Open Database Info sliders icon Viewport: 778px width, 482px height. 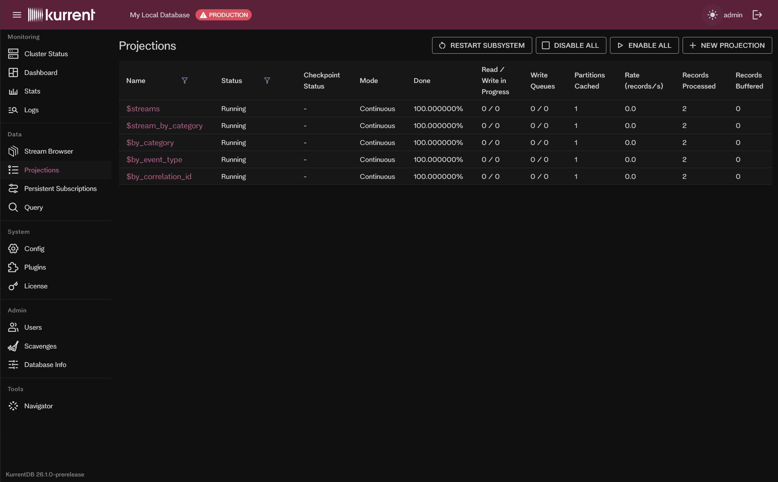coord(13,365)
